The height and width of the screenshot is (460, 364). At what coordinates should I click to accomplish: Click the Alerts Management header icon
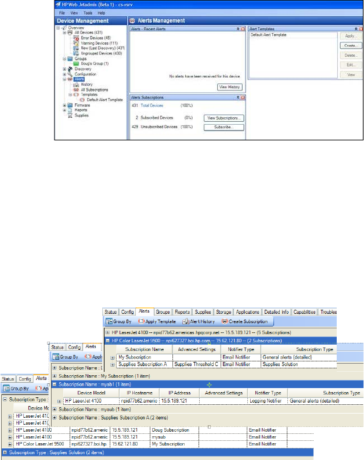[x=132, y=21]
